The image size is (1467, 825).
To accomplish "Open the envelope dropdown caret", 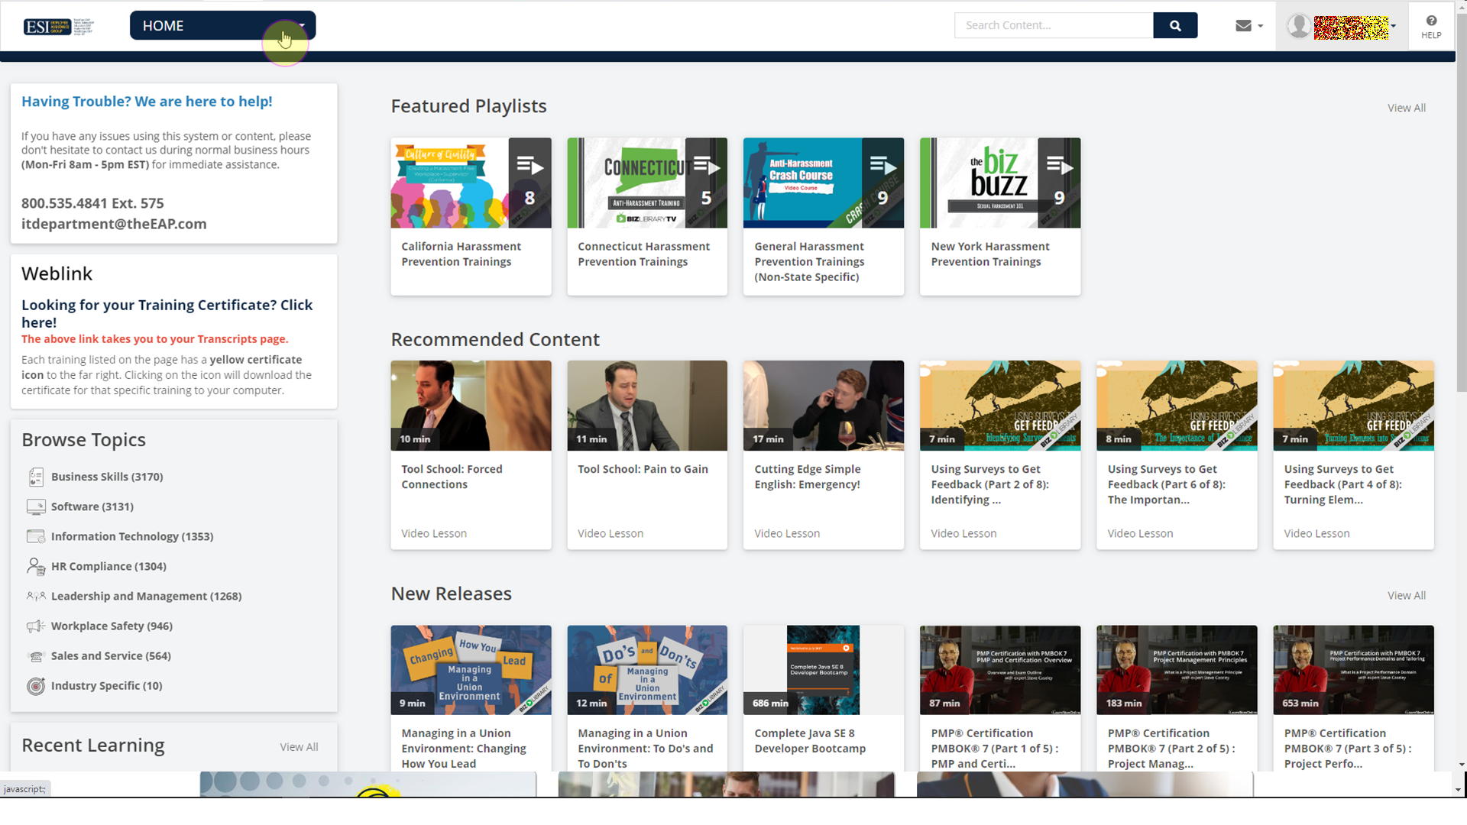I will (1261, 25).
